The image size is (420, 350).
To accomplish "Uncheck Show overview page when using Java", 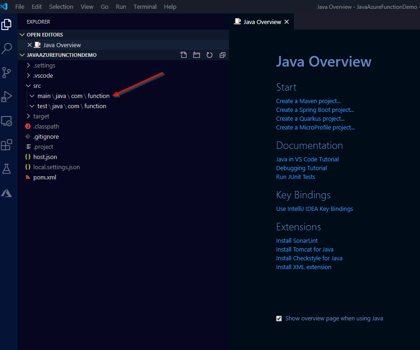I will [x=279, y=319].
